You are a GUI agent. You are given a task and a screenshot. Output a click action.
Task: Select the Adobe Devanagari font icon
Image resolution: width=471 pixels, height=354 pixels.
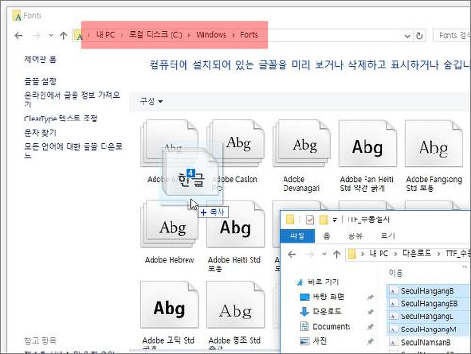pos(301,143)
